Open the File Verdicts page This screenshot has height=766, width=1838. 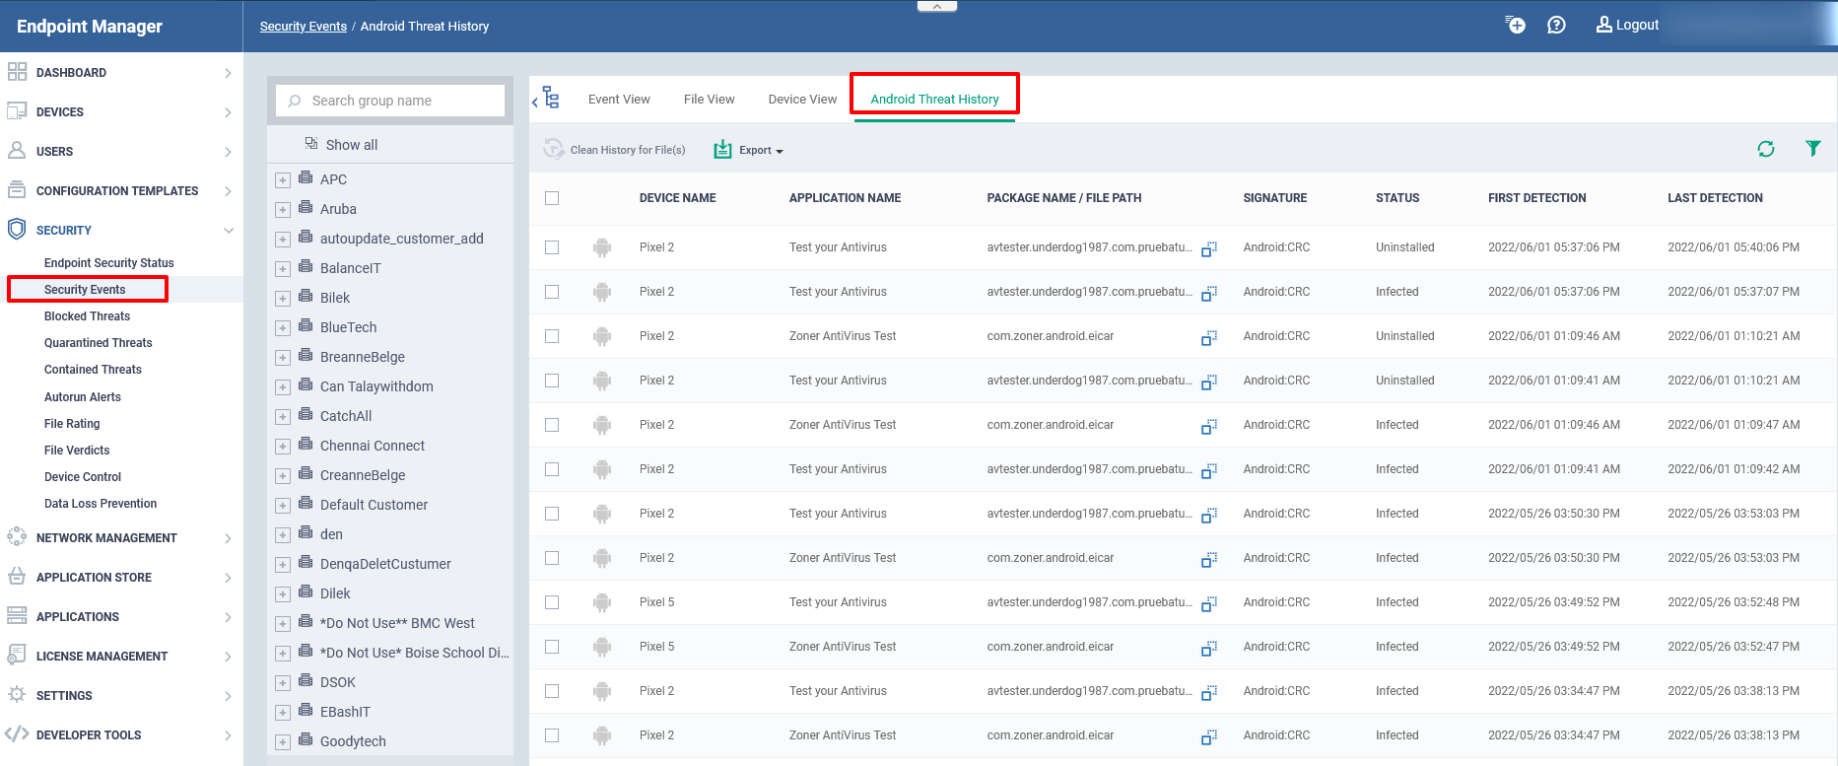click(77, 451)
